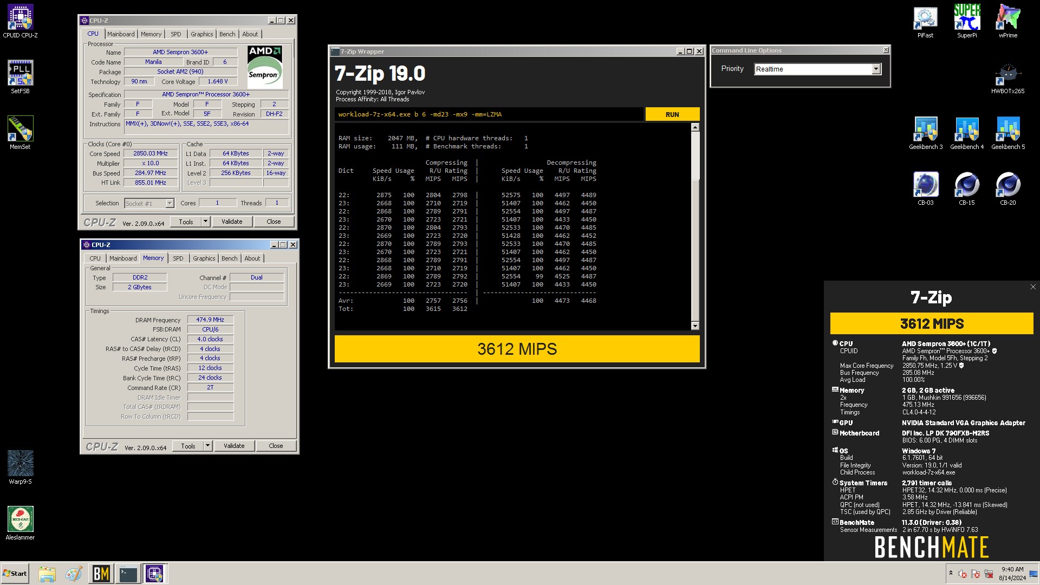Click the Name field AMD Sempron 3600+

[180, 52]
